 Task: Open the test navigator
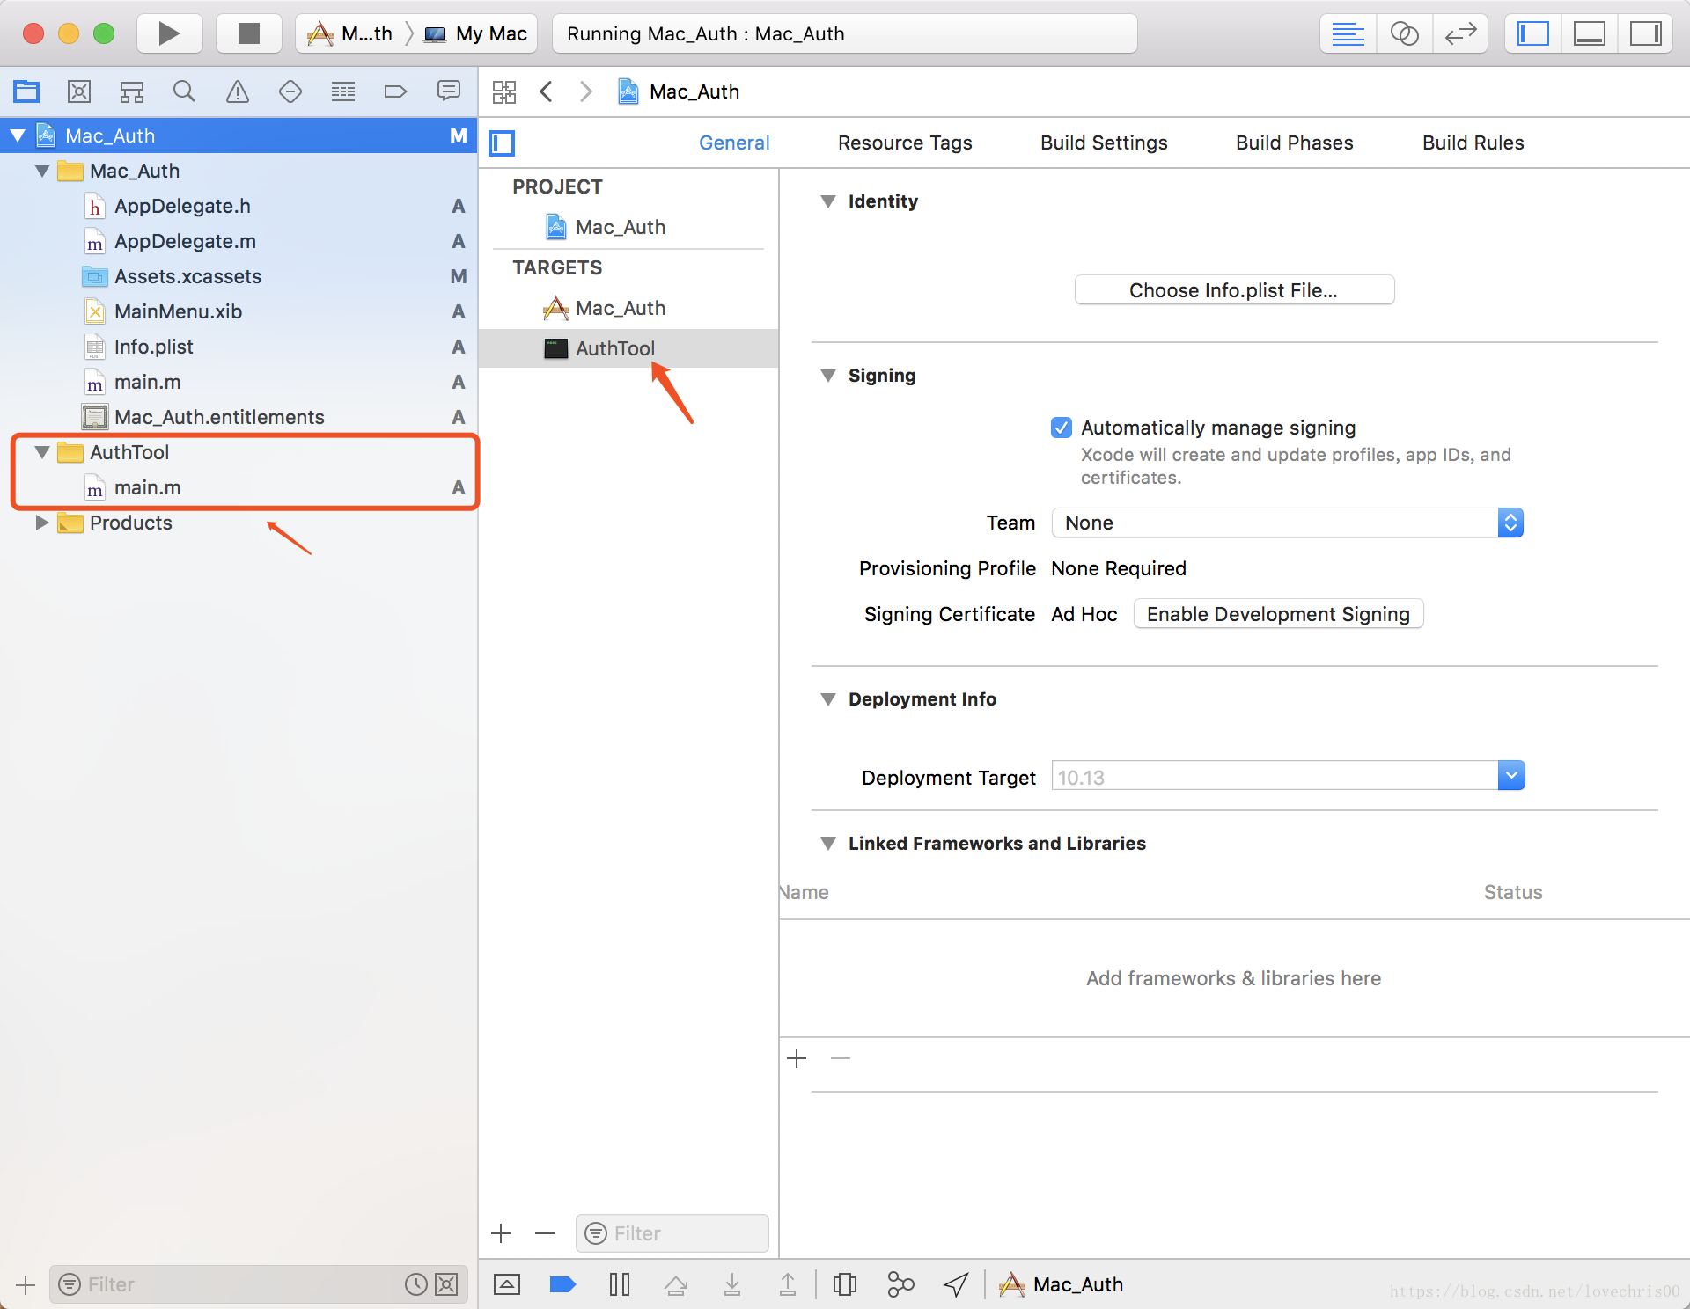(x=290, y=91)
